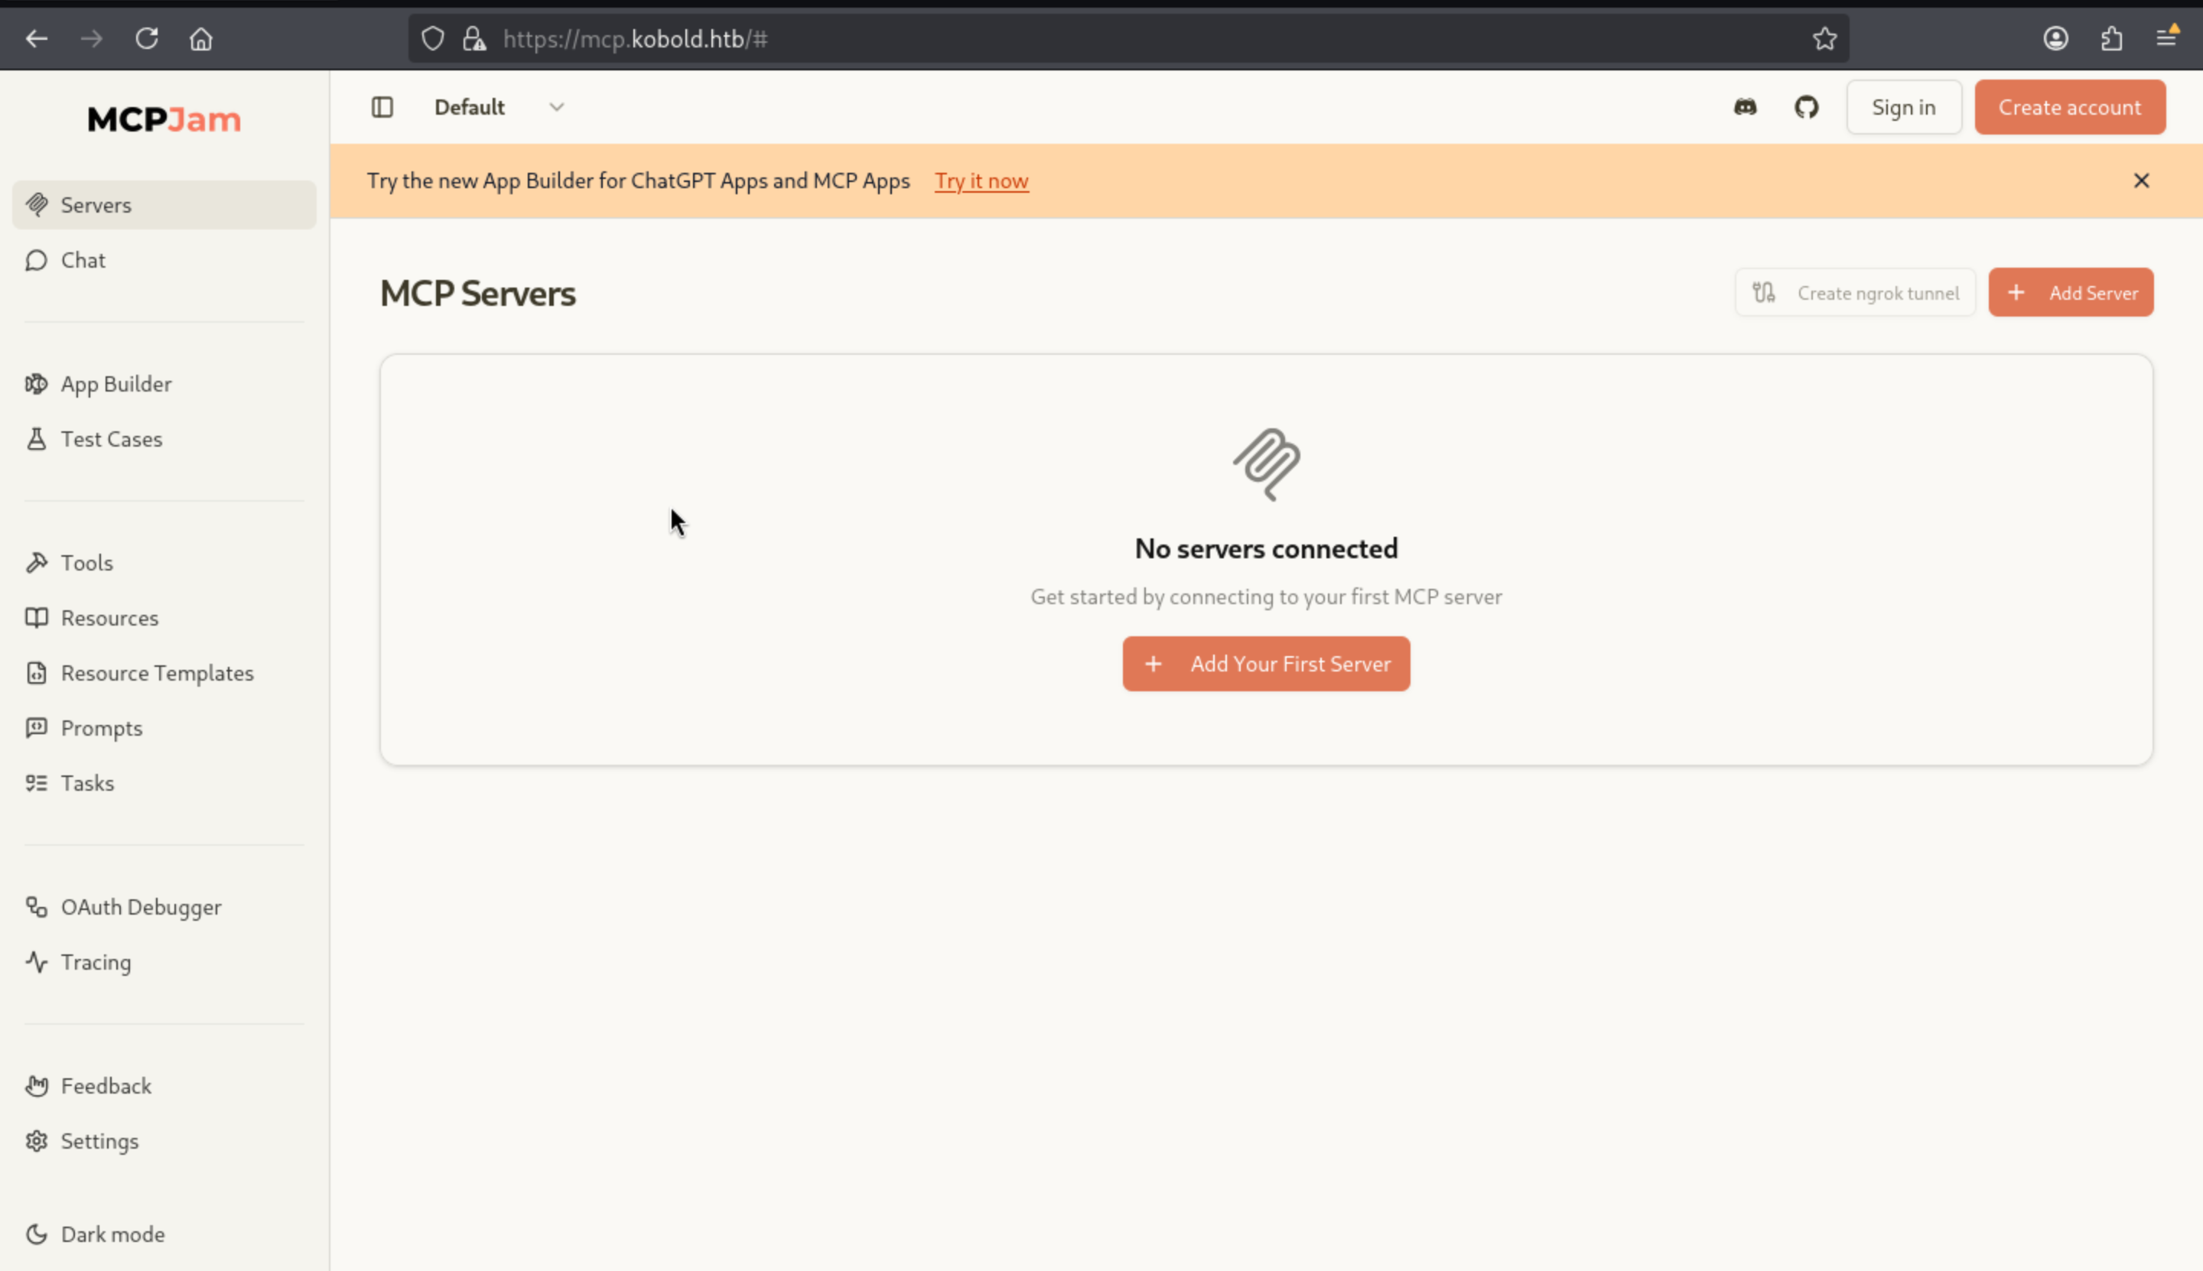Click the Tools wrench icon
Screen dimensions: 2203x1271
(x=37, y=563)
